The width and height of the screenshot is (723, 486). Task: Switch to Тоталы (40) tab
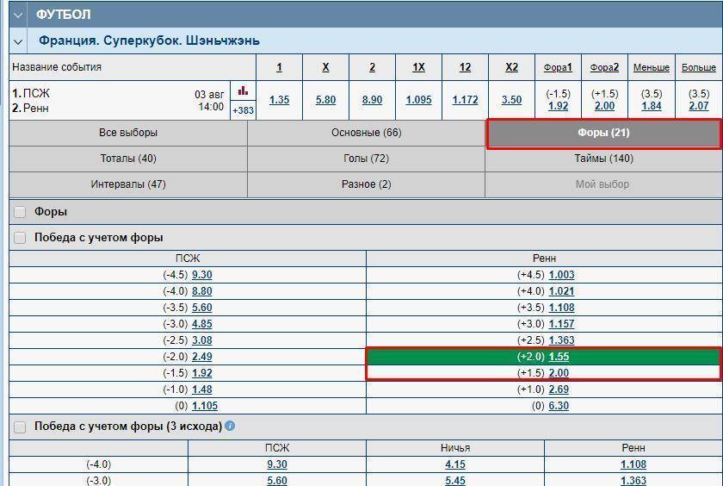[x=128, y=159]
